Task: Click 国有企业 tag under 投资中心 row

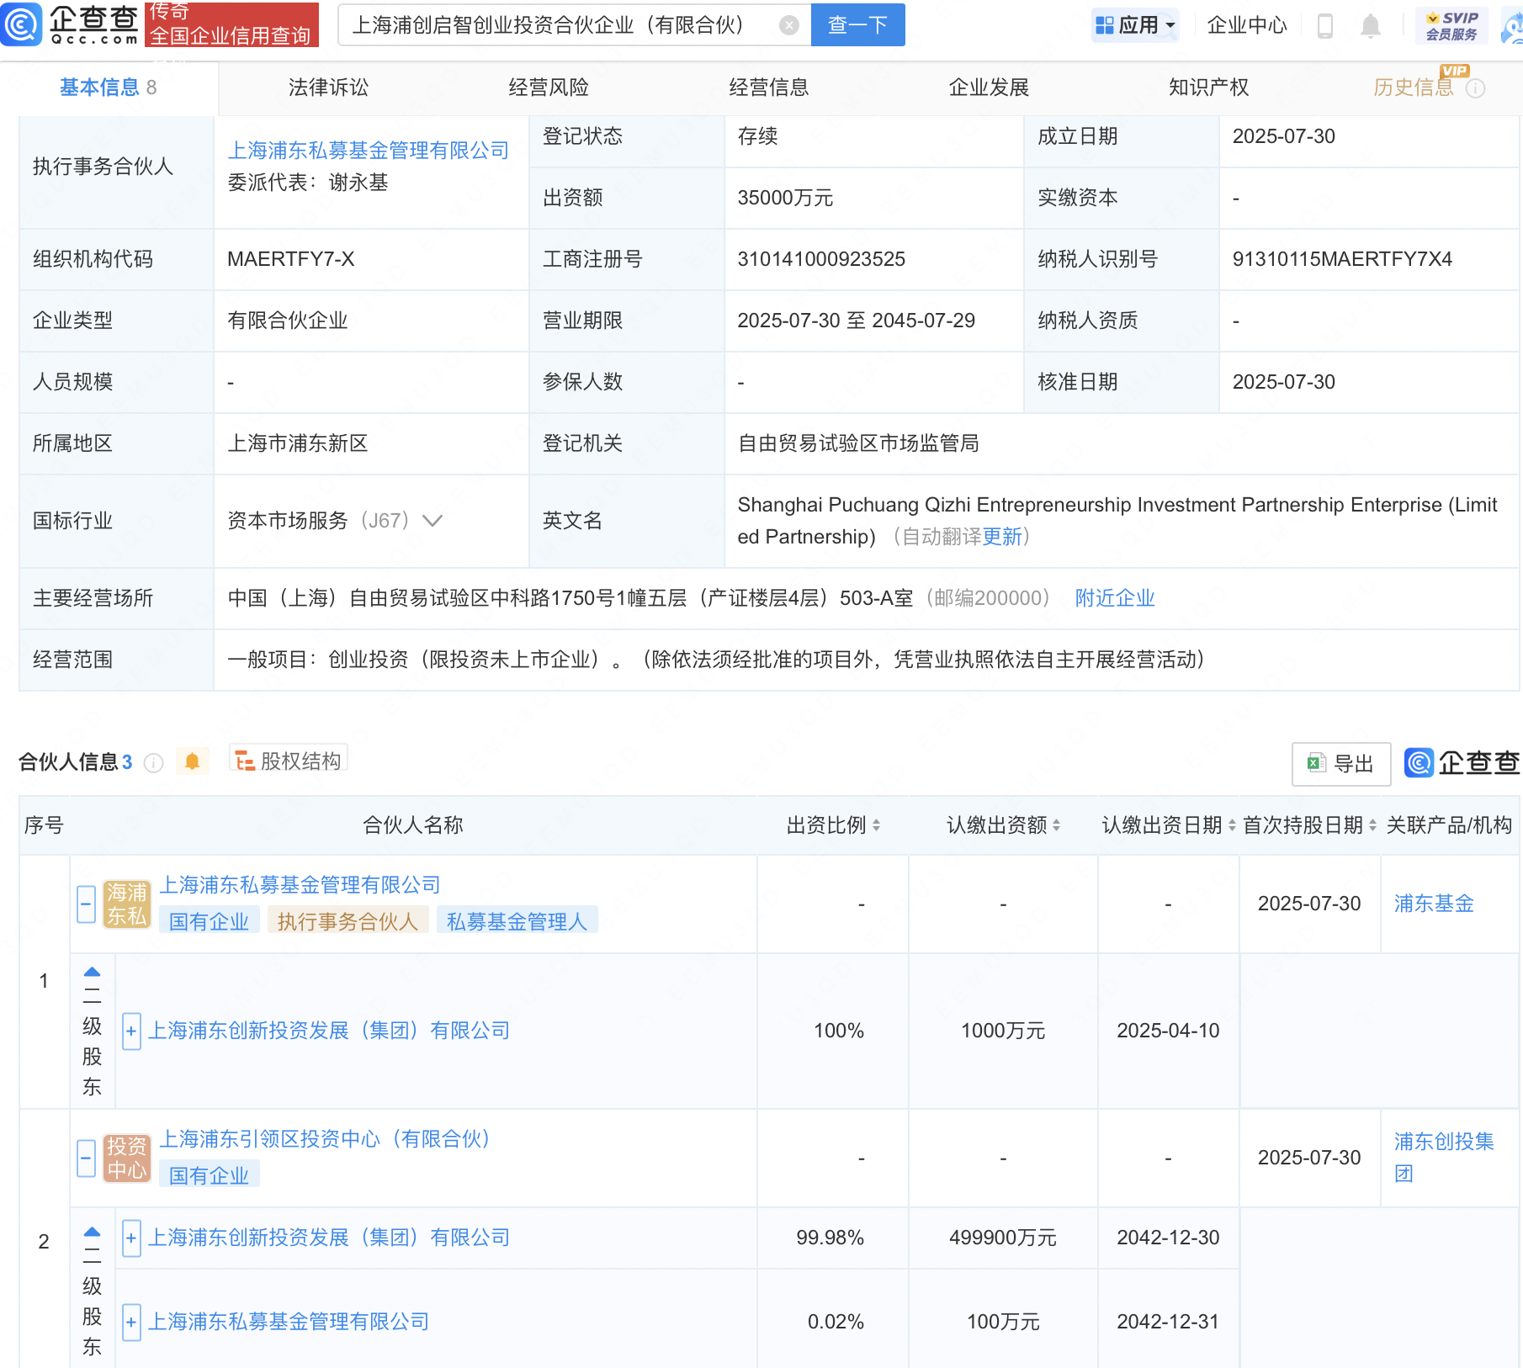Action: coord(209,1175)
